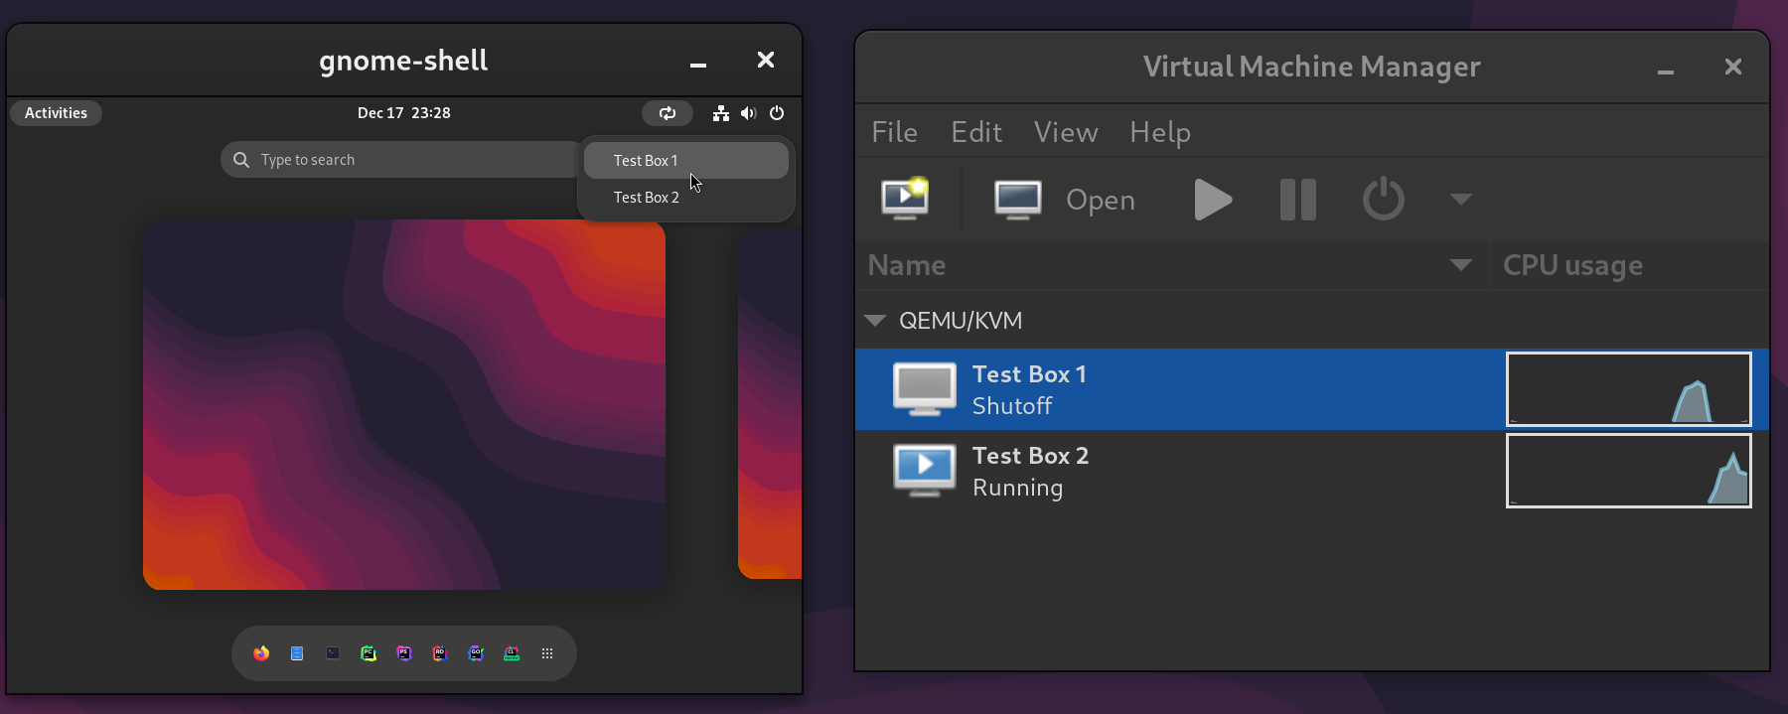Select Test Box 1 in VM list
This screenshot has width=1788, height=714.
click(x=1312, y=389)
